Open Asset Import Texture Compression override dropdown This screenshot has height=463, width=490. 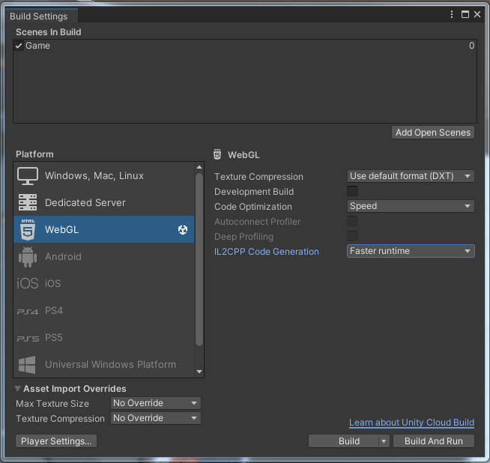(156, 418)
